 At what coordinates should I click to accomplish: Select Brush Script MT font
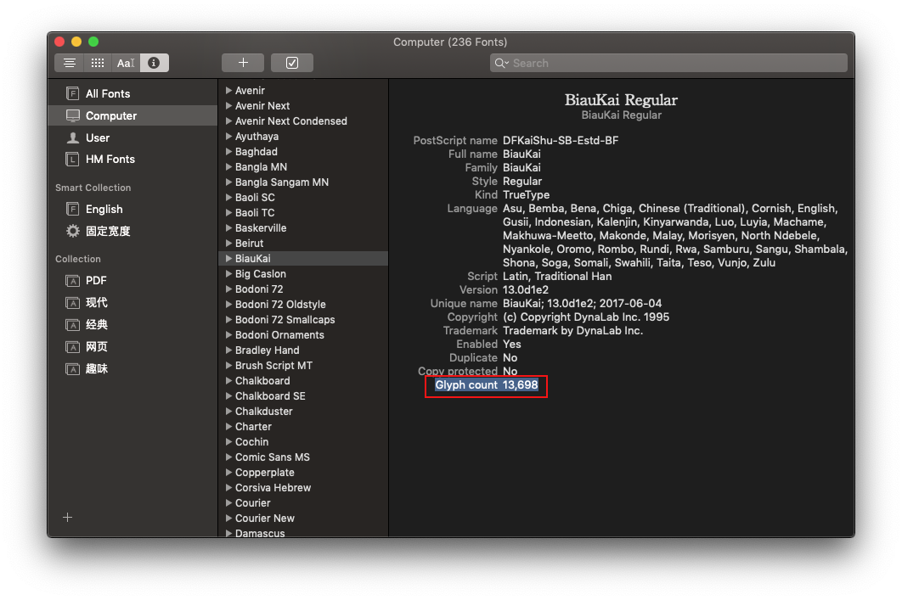pos(304,366)
